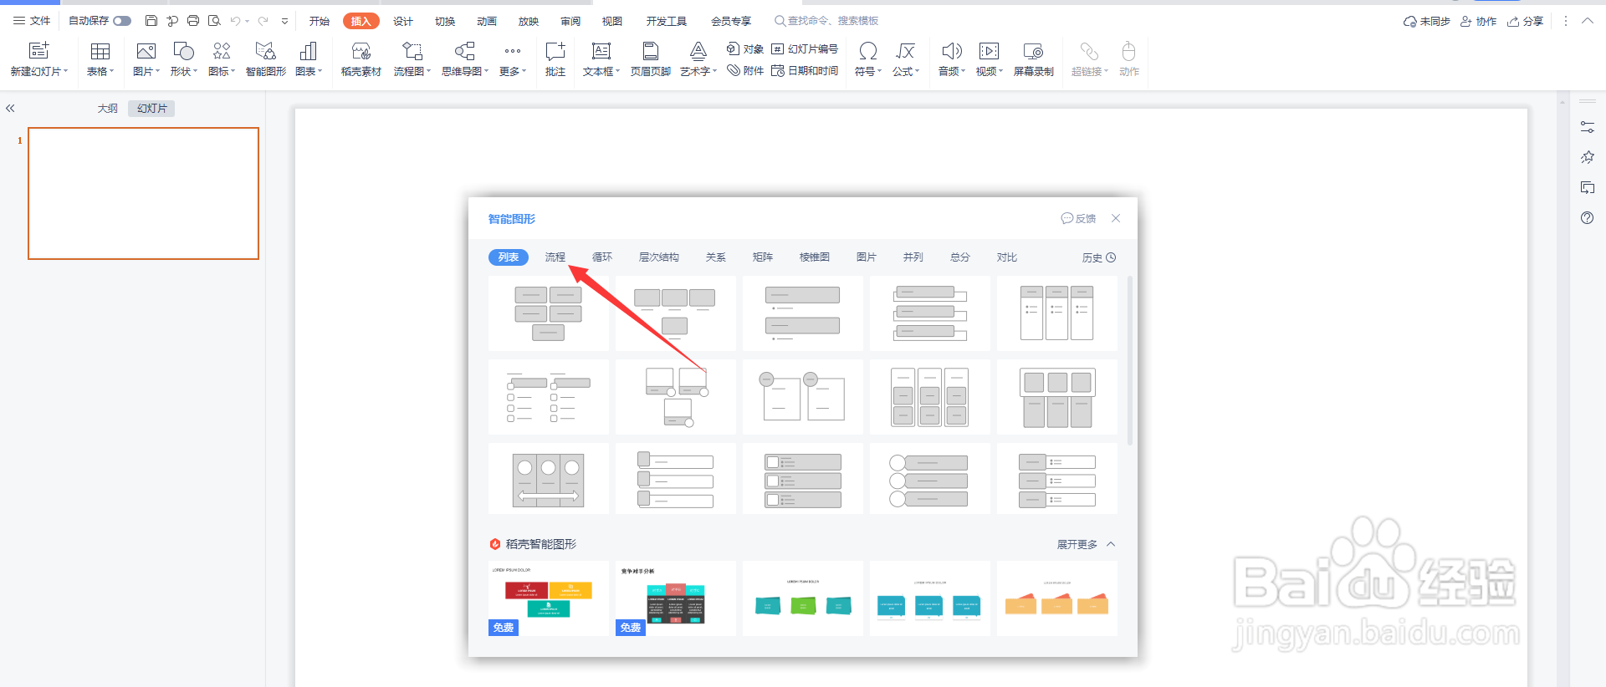Select slide 1 thumbnail
The height and width of the screenshot is (687, 1606).
coord(143,193)
